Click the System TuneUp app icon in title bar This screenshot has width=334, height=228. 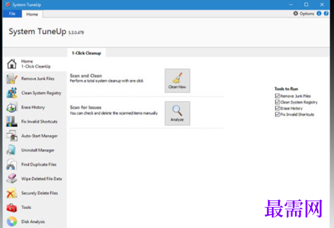tap(7, 4)
